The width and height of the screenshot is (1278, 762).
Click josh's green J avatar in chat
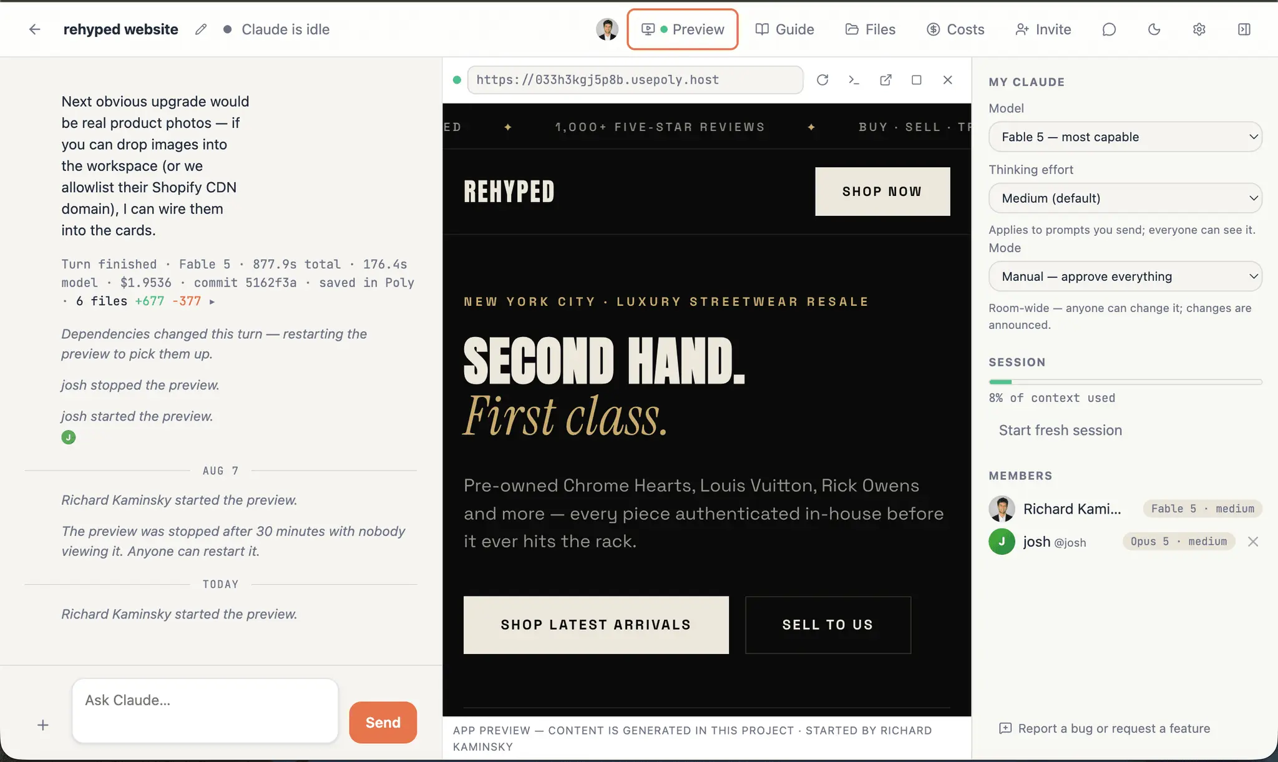tap(69, 437)
